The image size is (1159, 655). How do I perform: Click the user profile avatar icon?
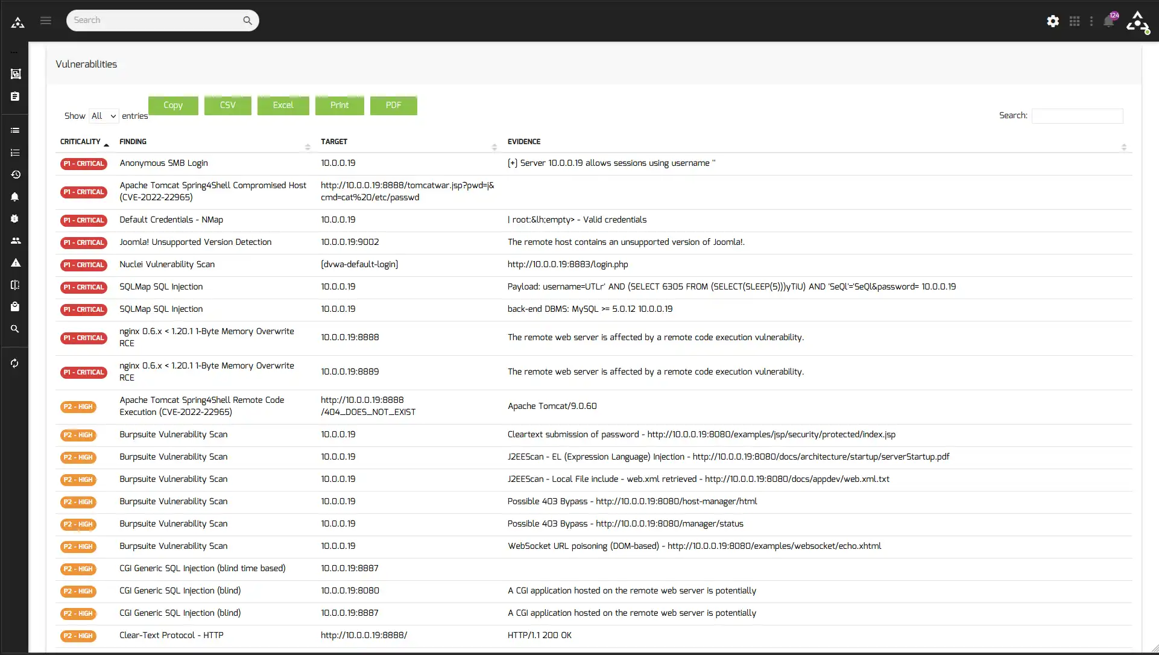tap(1138, 22)
